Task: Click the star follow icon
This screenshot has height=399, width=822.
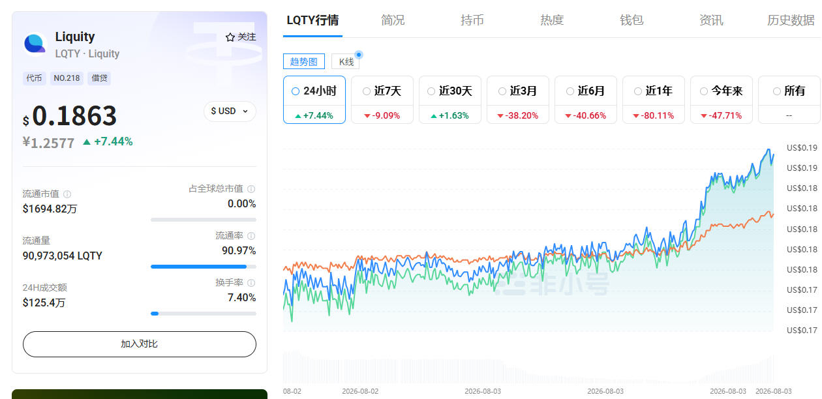Action: (230, 37)
